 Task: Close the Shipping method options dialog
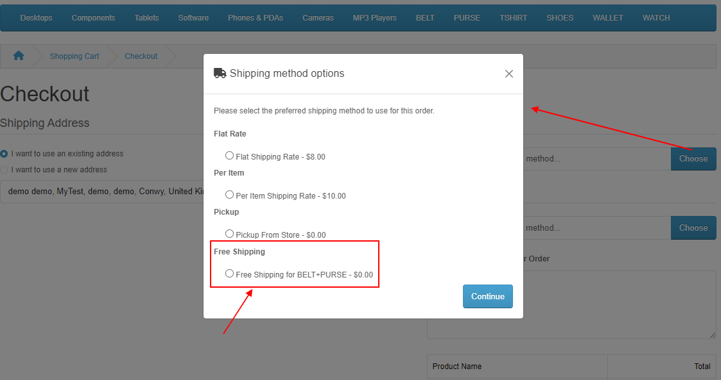[x=508, y=74]
